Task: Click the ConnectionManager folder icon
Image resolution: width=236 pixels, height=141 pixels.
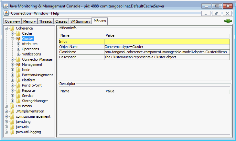Action: (x=18, y=59)
